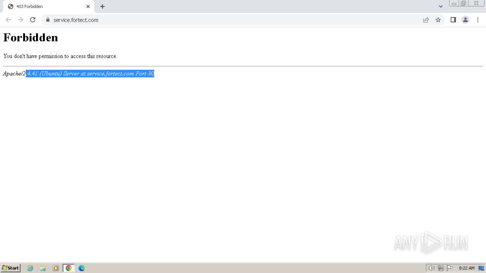Share this page icon in address bar
This screenshot has height=273, width=486.
[426, 20]
